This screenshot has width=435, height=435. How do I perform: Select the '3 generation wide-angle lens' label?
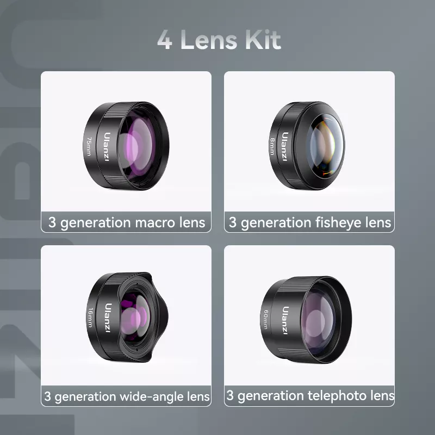[127, 396]
